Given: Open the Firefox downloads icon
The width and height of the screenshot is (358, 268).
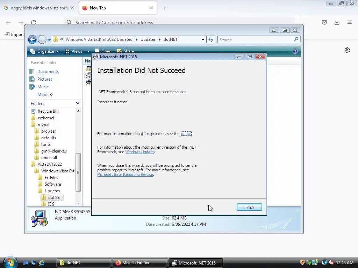Looking at the screenshot, I should tap(337, 22).
